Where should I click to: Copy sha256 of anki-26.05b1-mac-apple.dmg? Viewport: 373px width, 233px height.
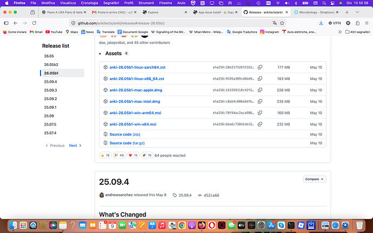pos(260,90)
